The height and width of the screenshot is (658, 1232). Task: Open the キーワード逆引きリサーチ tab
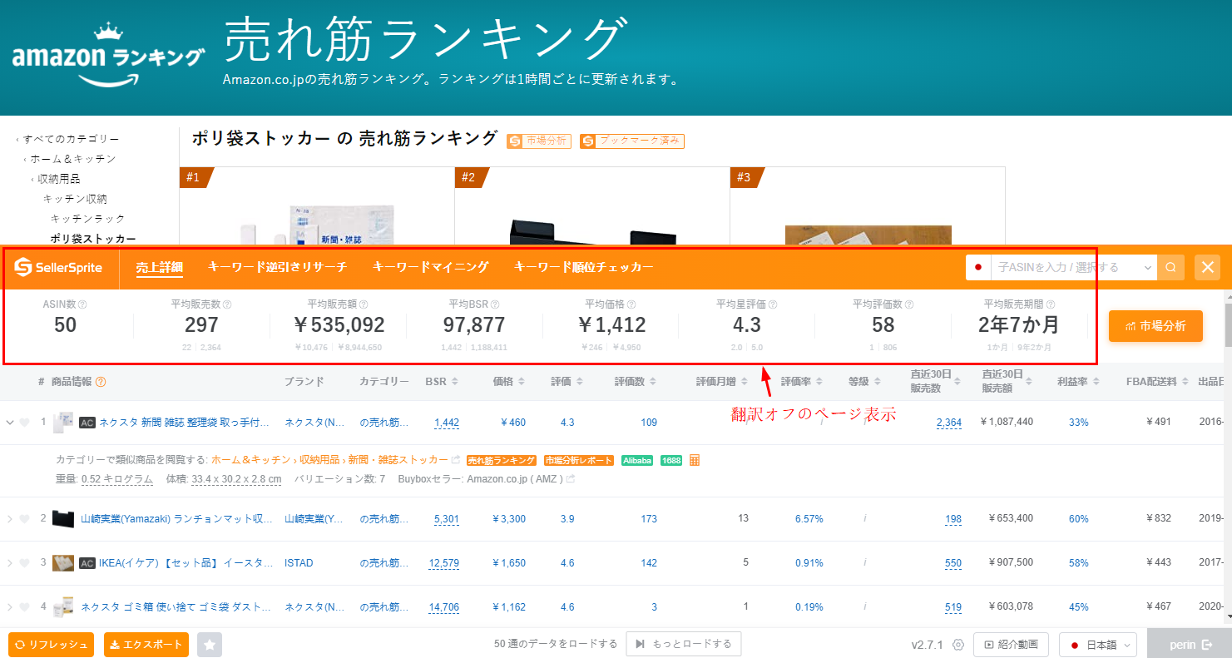coord(277,267)
